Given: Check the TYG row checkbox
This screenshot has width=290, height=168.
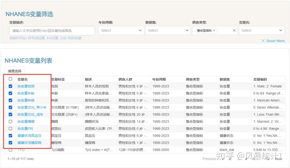Looking at the screenshot, I should coord(10,149).
